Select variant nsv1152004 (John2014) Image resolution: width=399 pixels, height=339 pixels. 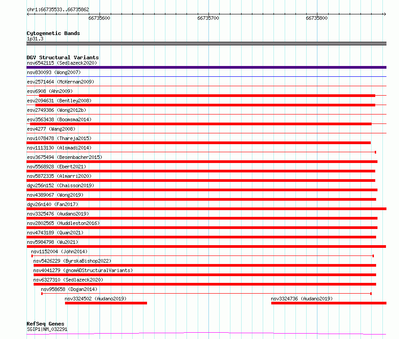(59, 251)
